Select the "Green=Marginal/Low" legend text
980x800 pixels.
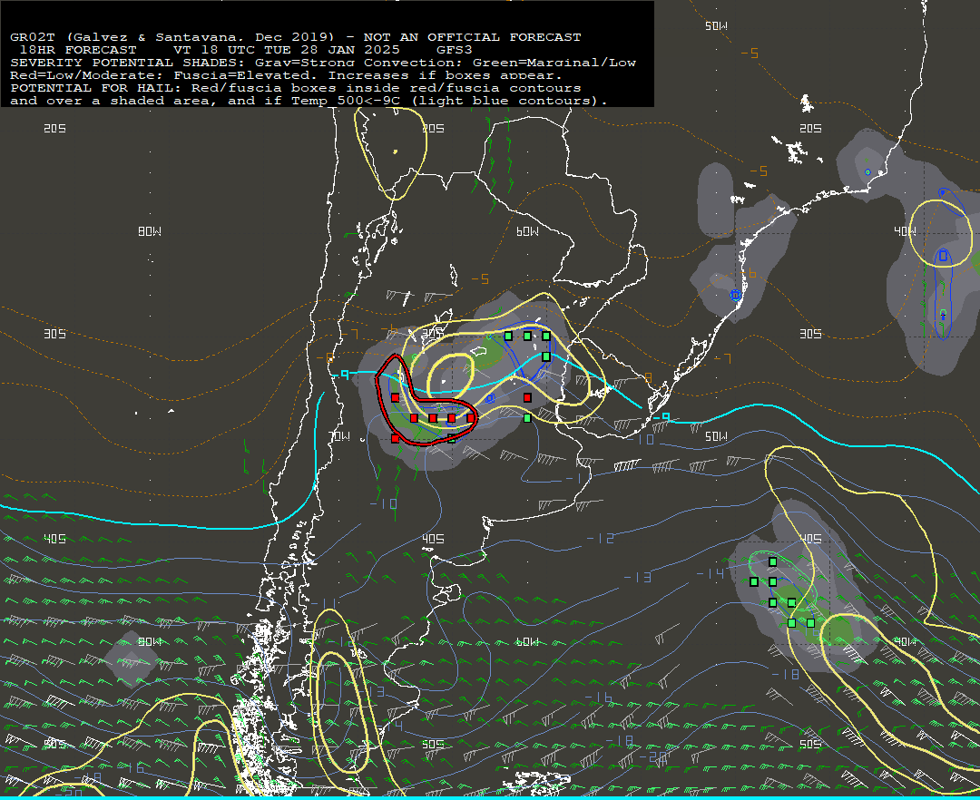[x=554, y=63]
